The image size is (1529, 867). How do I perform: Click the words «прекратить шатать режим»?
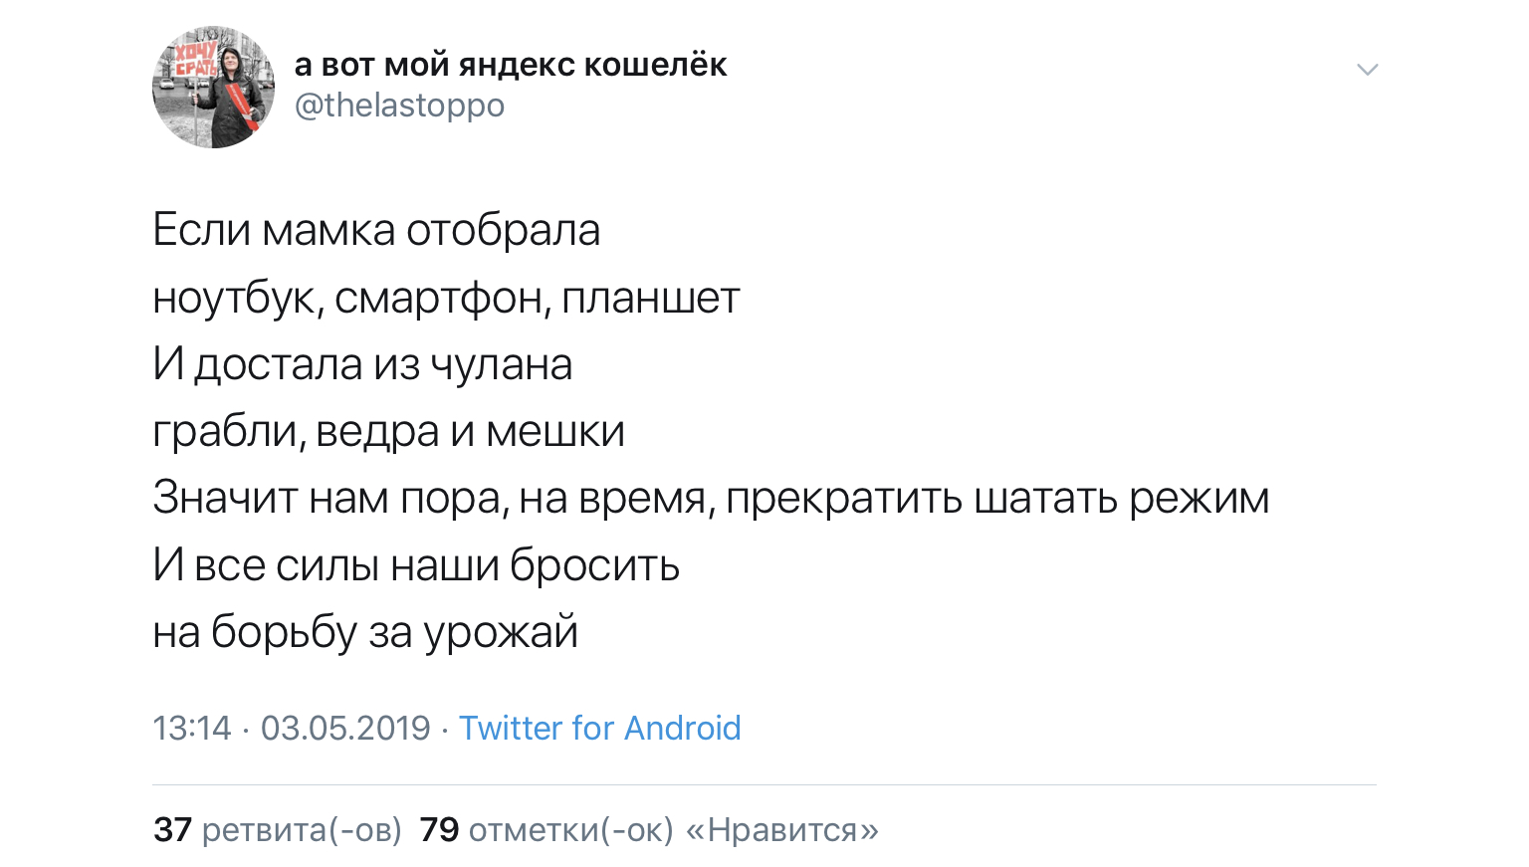997,498
